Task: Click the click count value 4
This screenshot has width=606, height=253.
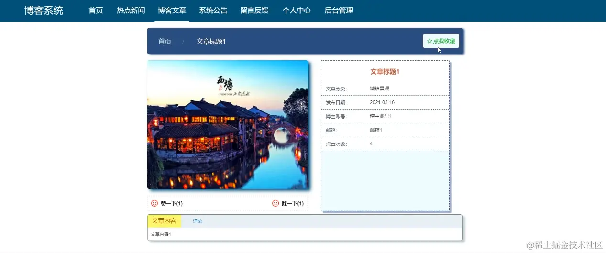Action: (371, 144)
